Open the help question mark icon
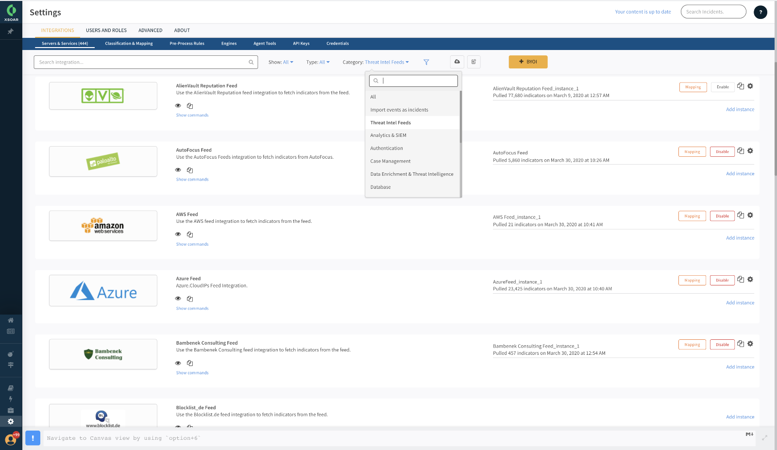This screenshot has width=777, height=450. [760, 12]
